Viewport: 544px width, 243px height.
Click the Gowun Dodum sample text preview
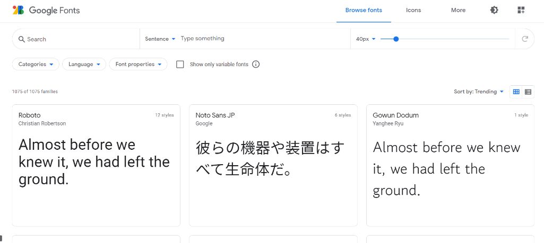447,169
